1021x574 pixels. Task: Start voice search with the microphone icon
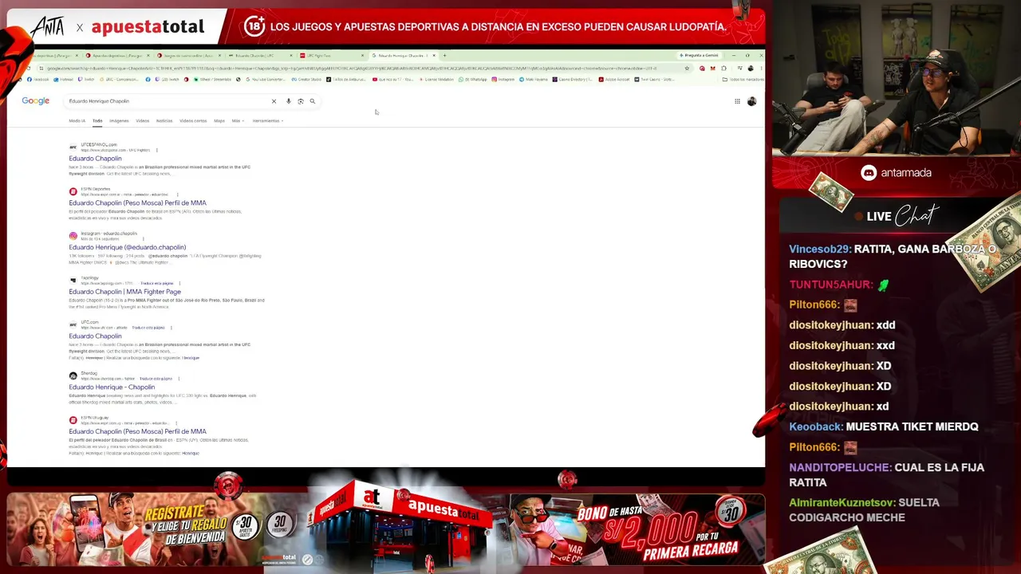pos(289,101)
